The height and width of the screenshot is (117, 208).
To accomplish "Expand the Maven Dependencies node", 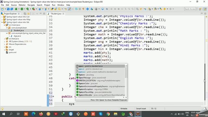I will point(5,44).
